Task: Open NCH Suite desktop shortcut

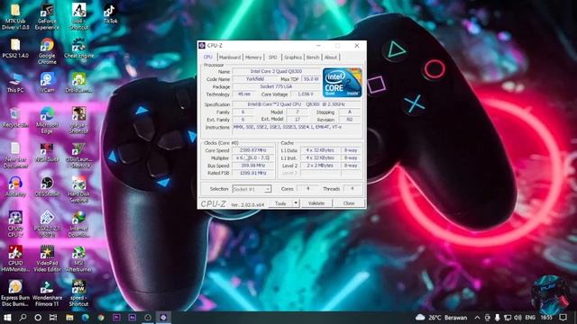Action: click(x=47, y=152)
